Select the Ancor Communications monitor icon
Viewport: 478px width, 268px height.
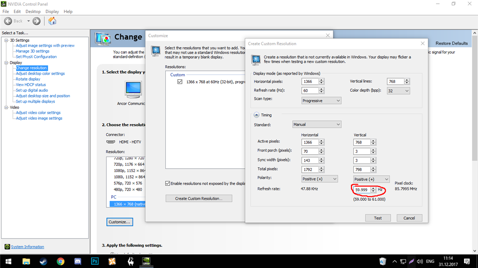[x=133, y=89]
